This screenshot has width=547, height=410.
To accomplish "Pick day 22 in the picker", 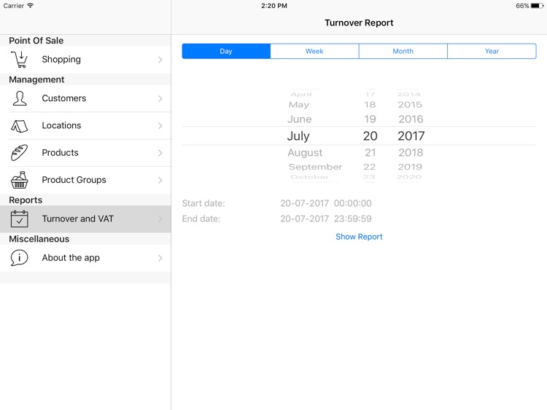I will click(370, 167).
